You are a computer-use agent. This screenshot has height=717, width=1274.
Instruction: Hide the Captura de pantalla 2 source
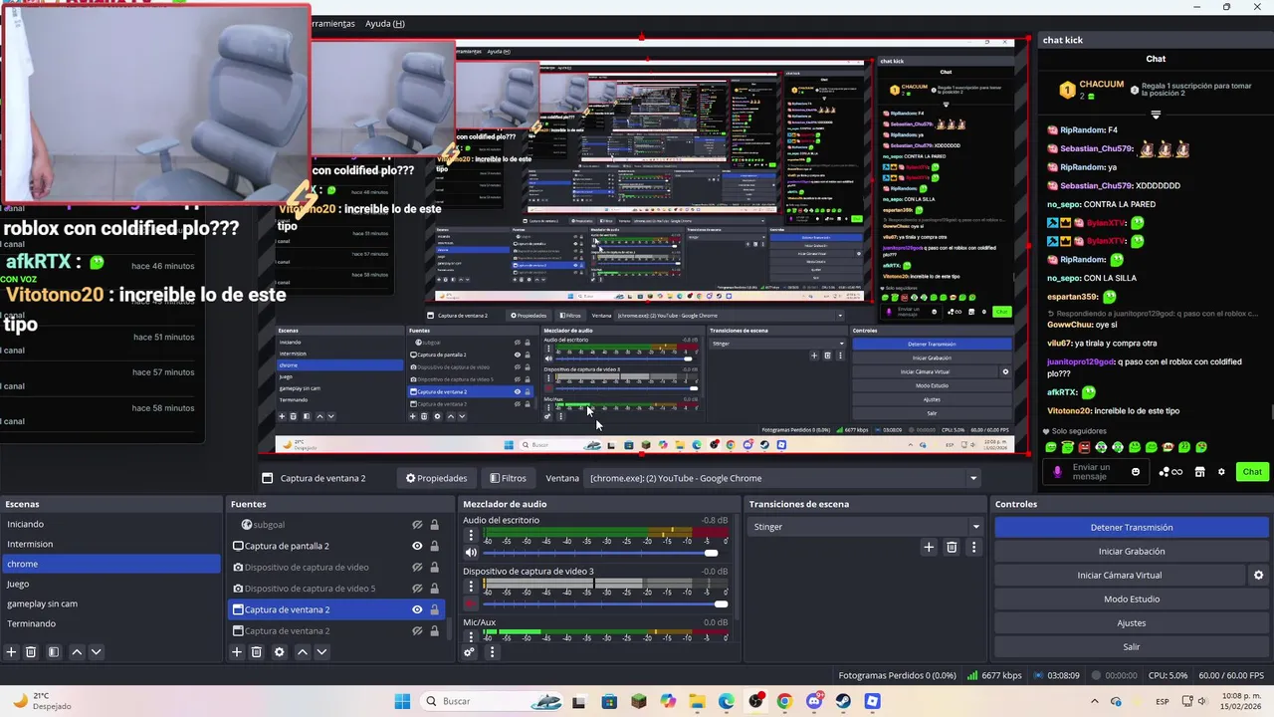tap(417, 546)
